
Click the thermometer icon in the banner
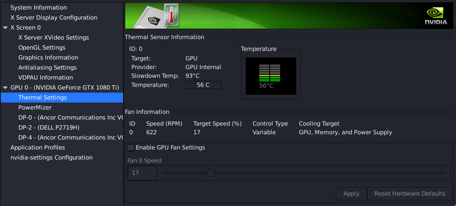click(172, 15)
